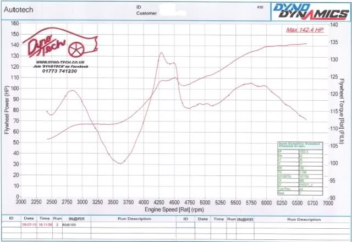The image size is (352, 242).
Task: Click the Flywheel Torque axis label
Action: [x=343, y=110]
